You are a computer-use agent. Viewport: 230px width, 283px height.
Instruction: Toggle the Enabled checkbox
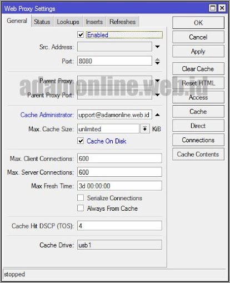(x=81, y=34)
